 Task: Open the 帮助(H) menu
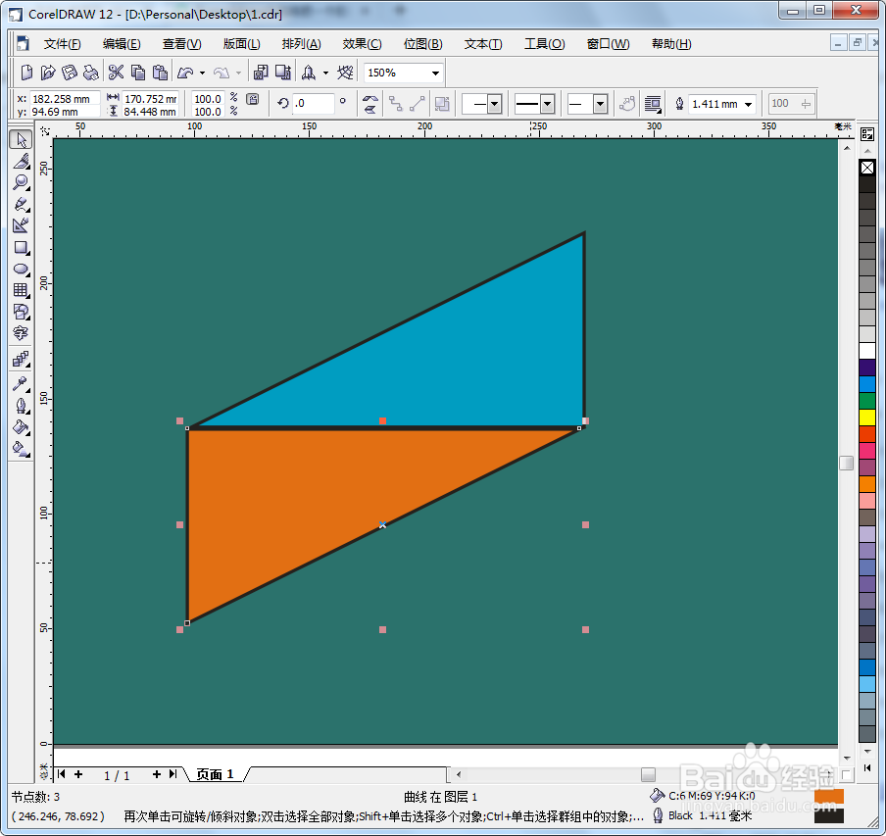[671, 44]
